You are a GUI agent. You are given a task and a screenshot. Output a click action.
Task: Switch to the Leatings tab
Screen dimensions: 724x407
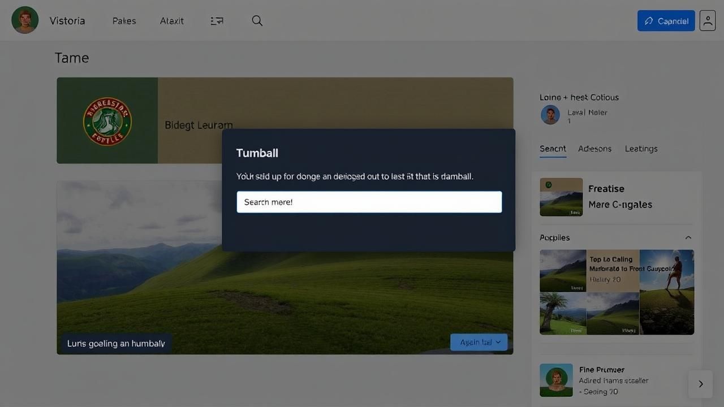coord(641,149)
